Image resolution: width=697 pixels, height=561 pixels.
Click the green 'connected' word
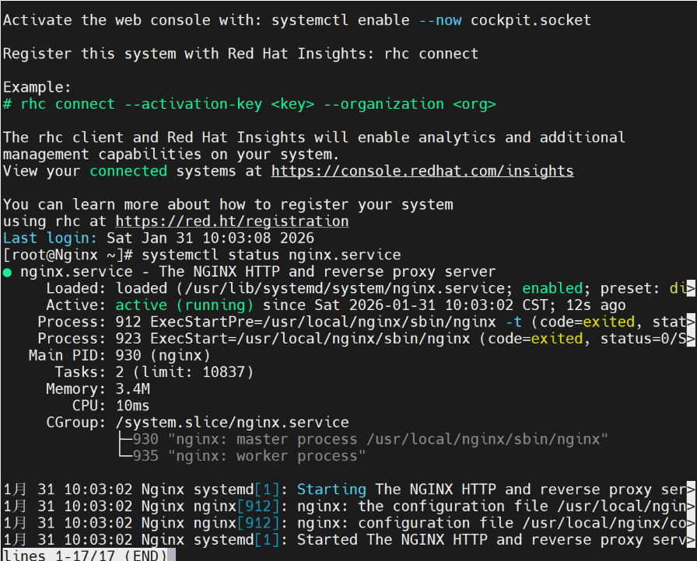point(128,171)
